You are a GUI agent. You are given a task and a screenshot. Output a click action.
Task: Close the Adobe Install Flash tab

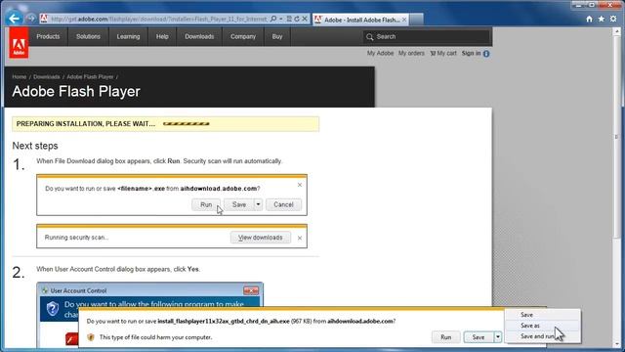404,20
